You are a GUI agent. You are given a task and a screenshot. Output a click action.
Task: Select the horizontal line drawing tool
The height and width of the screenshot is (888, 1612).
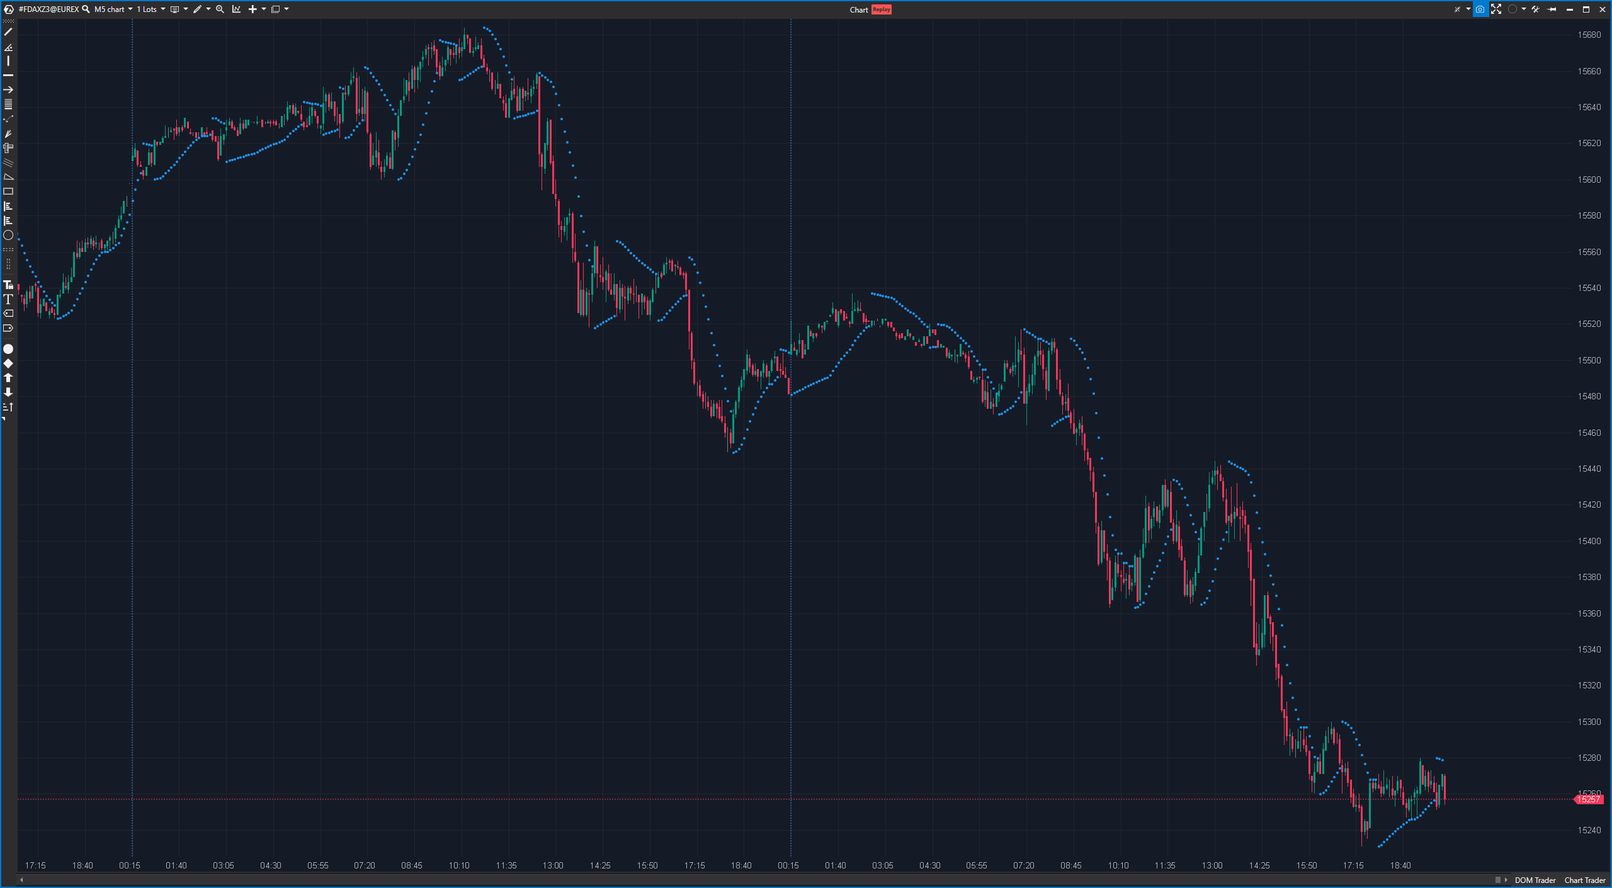click(x=8, y=76)
